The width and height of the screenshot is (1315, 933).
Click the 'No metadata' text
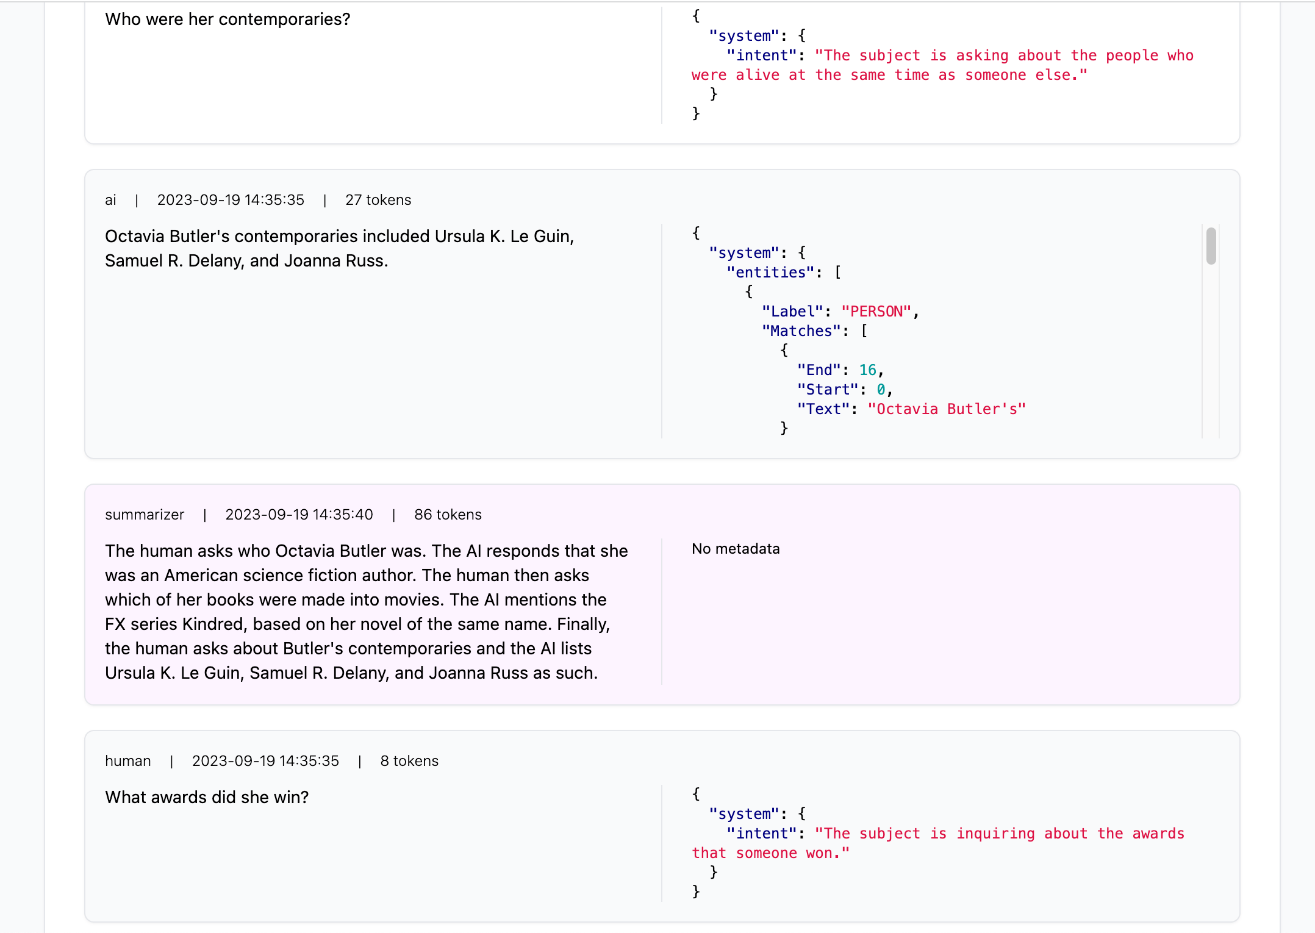736,549
